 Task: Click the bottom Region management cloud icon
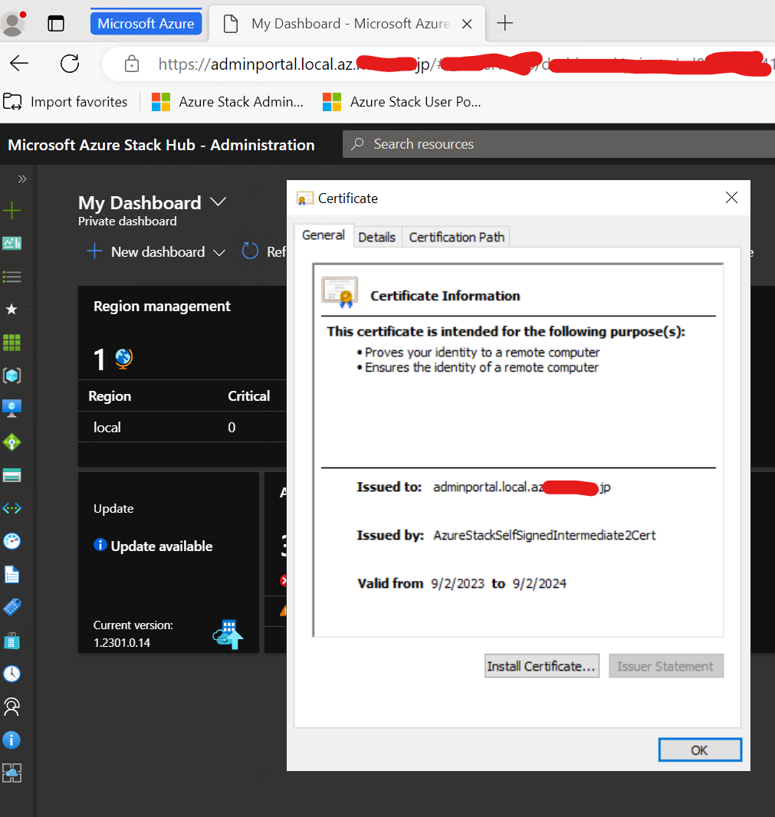pyautogui.click(x=12, y=773)
